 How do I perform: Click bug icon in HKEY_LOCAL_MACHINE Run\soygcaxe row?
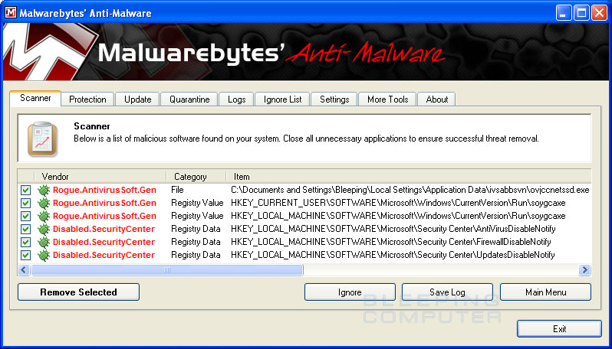pos(44,216)
